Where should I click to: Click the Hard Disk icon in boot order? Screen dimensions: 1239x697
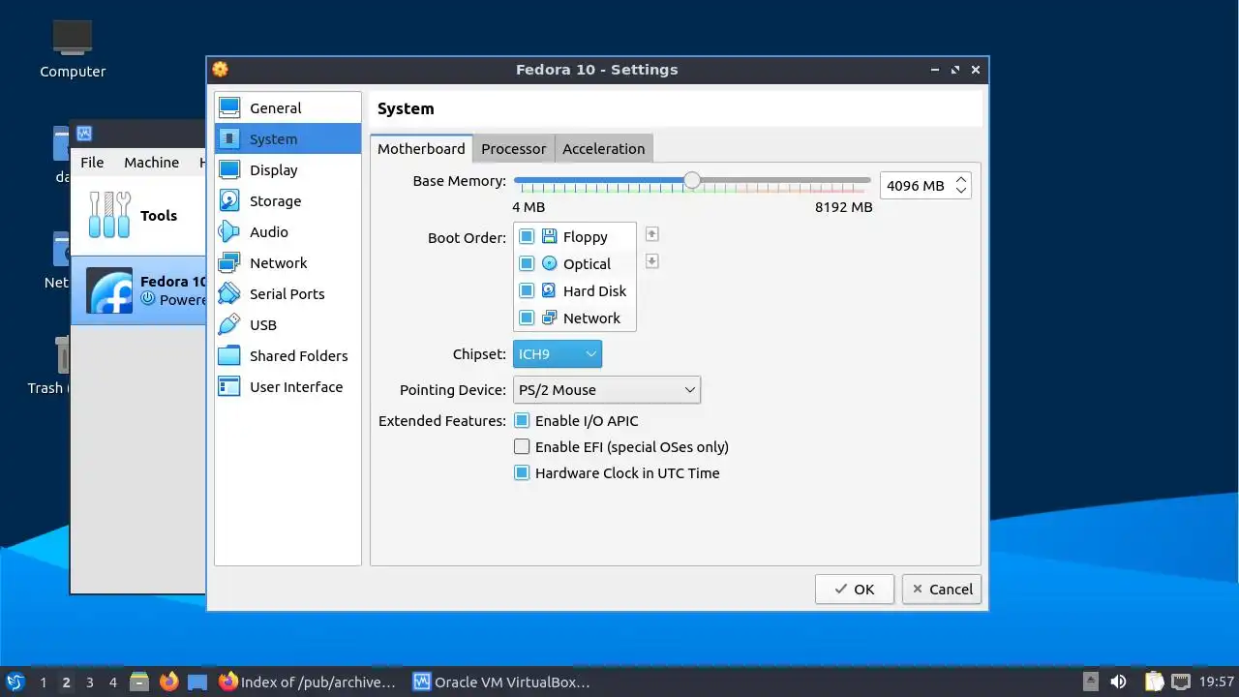click(549, 290)
